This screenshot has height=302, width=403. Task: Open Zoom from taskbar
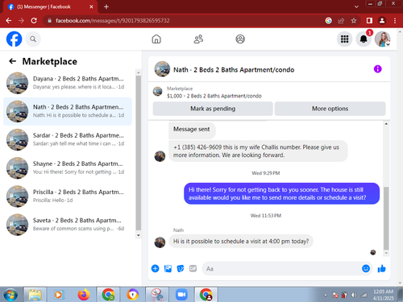click(181, 295)
